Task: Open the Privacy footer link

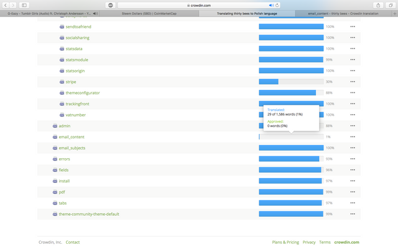Action: (x=309, y=242)
